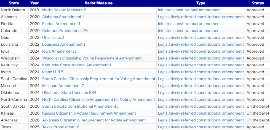Image resolution: width=270 pixels, height=130 pixels.
Task: Select the State column header
Action: [14, 3]
